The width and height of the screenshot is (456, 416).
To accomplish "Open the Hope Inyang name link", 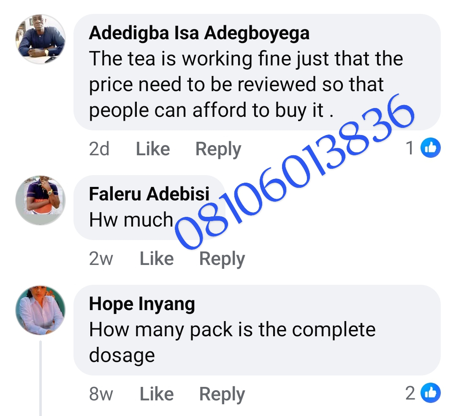I will pyautogui.click(x=142, y=304).
